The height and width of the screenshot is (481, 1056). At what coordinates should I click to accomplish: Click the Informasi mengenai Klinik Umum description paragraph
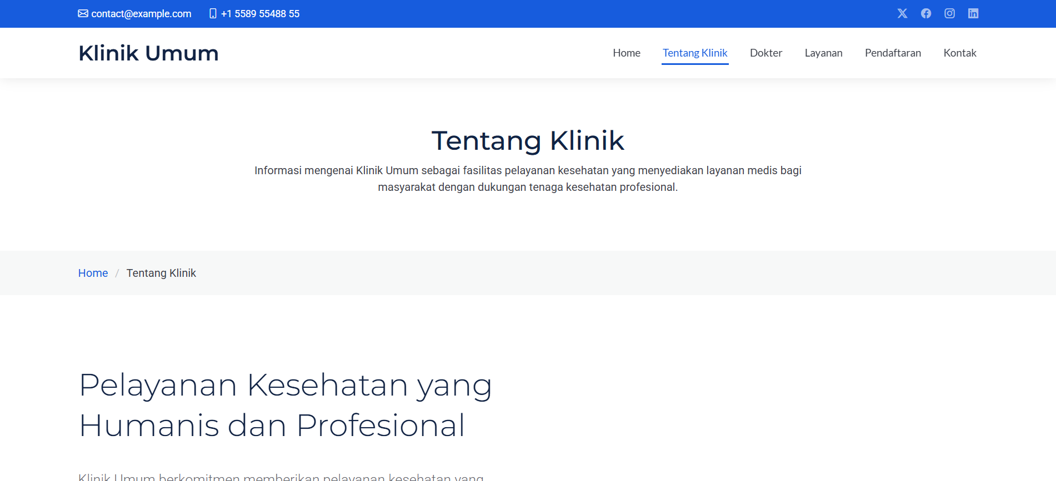[528, 179]
